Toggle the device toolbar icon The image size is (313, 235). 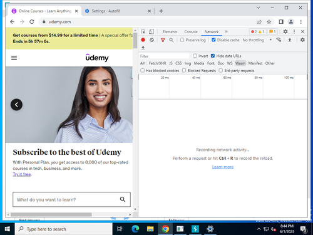(x=151, y=32)
